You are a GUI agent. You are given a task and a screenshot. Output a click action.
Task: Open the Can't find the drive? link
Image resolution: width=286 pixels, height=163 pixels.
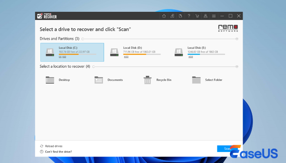tap(58, 152)
